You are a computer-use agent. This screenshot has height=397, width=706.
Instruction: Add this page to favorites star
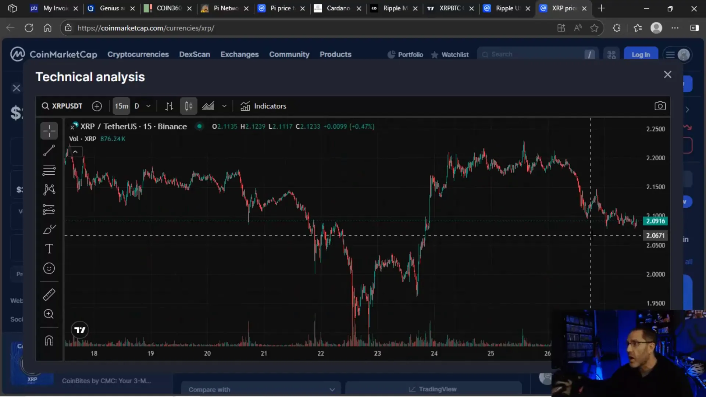pyautogui.click(x=594, y=28)
